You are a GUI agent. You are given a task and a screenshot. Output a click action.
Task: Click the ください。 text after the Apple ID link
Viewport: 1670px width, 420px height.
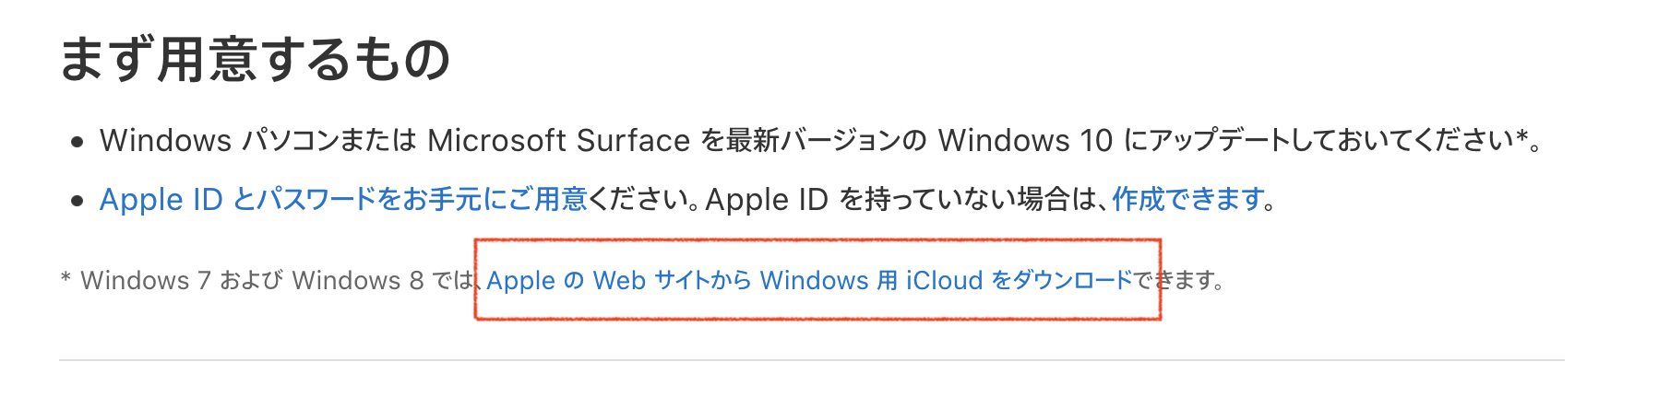(x=642, y=199)
